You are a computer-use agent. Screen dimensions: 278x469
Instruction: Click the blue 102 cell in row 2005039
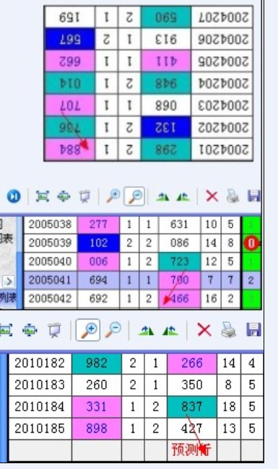pos(98,243)
